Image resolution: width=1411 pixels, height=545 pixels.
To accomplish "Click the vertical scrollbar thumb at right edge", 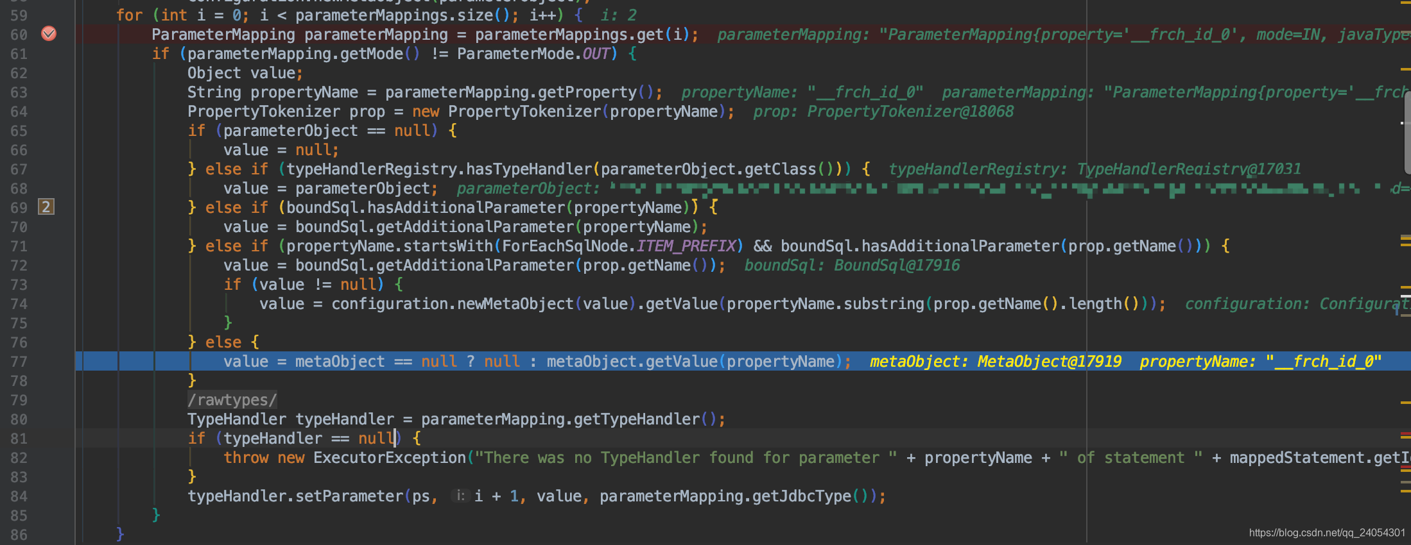I will click(1407, 131).
